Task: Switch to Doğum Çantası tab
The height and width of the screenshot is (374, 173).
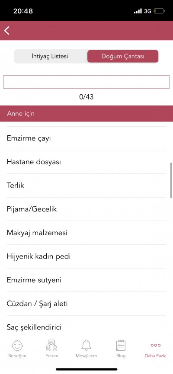Action: [x=123, y=56]
